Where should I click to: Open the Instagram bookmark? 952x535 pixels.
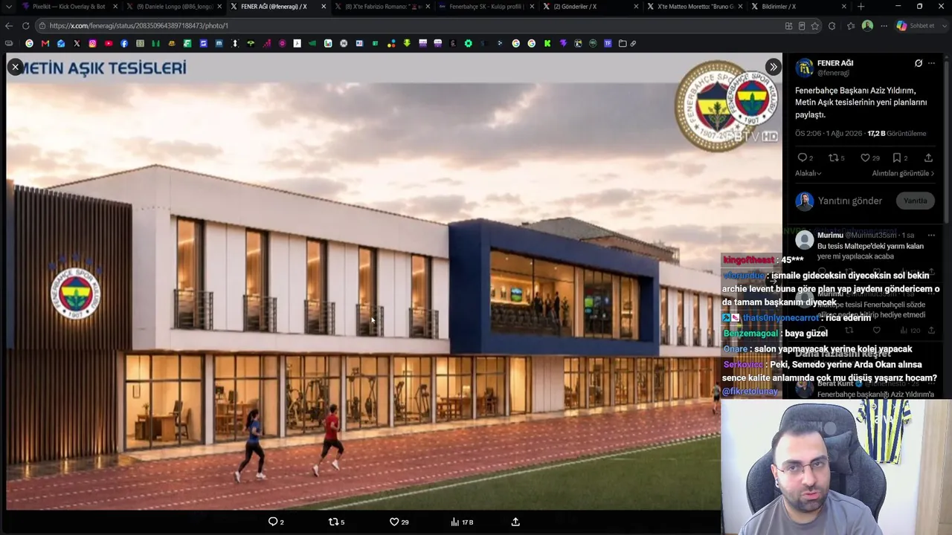point(92,43)
